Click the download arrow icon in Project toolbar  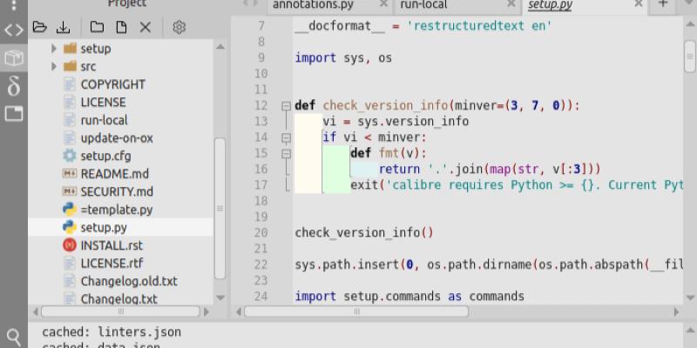click(63, 27)
